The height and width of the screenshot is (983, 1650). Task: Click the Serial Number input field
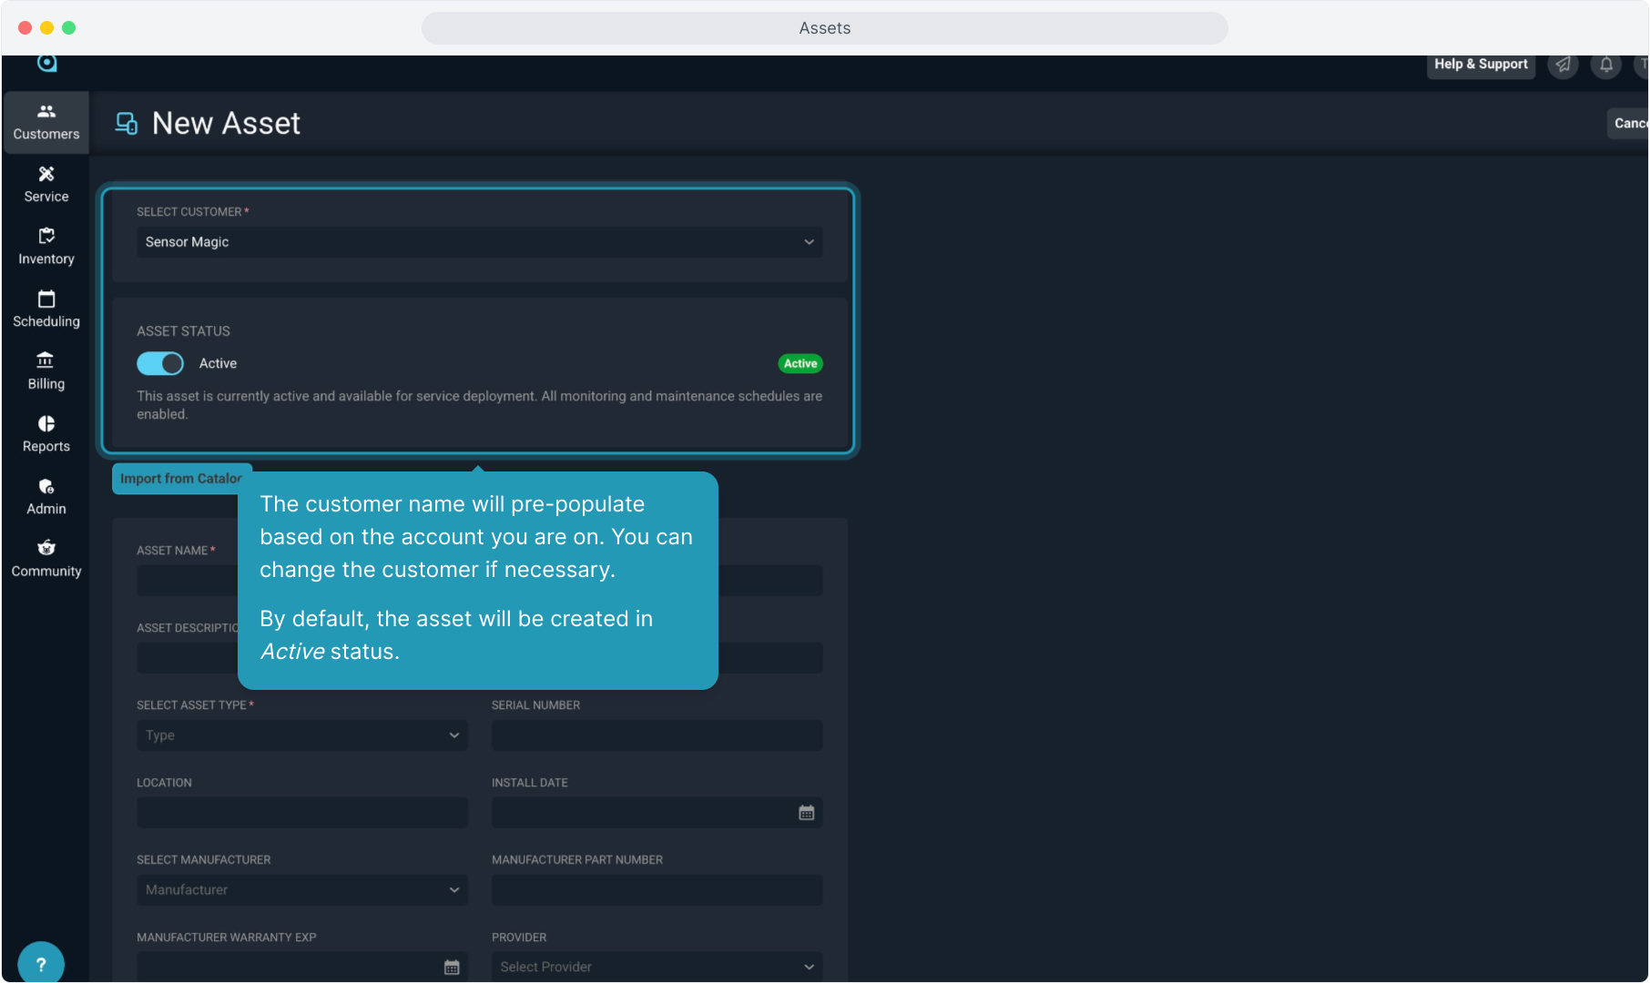click(x=657, y=735)
